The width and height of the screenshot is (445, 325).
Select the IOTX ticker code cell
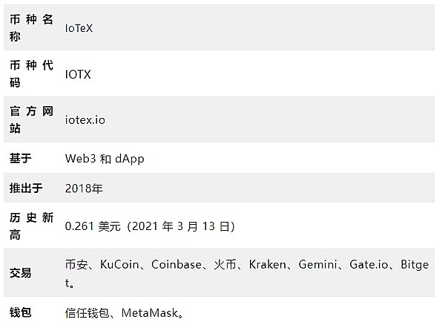pyautogui.click(x=78, y=73)
